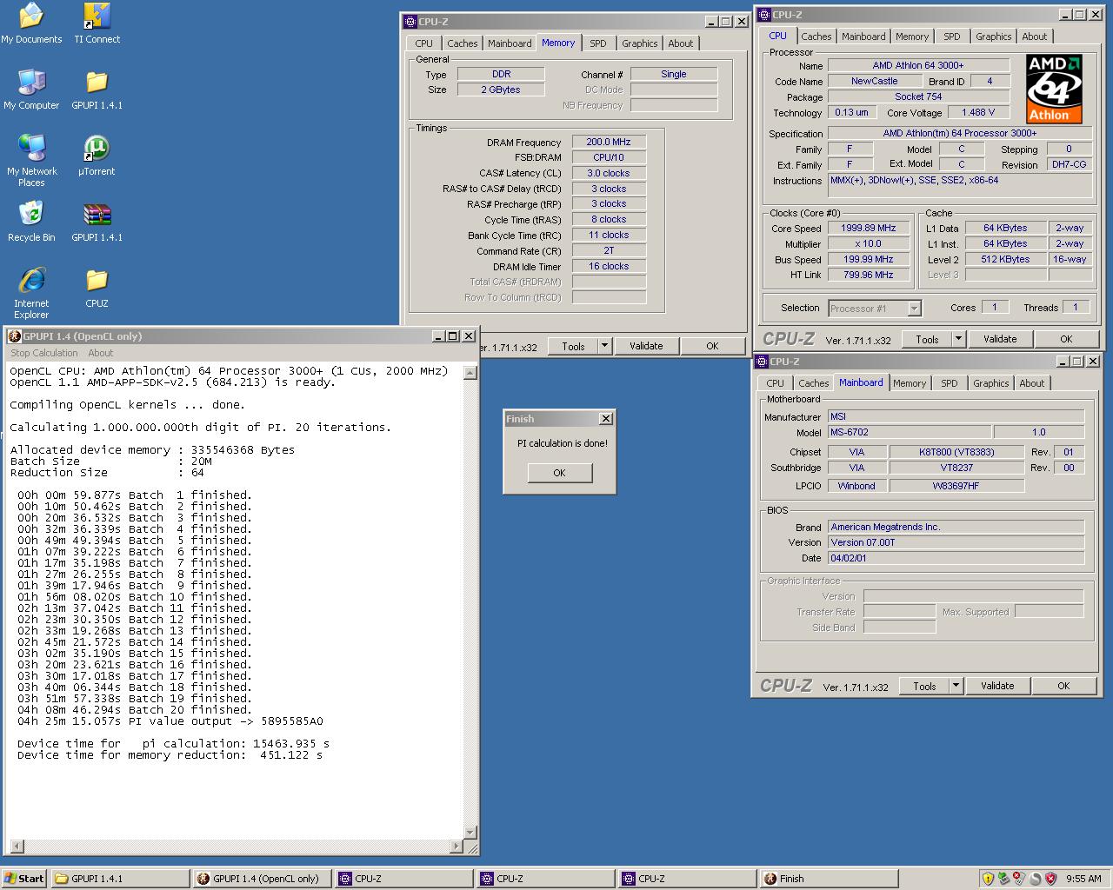Click OK in CPU-Z CPU window
1113x890 pixels.
[1066, 339]
